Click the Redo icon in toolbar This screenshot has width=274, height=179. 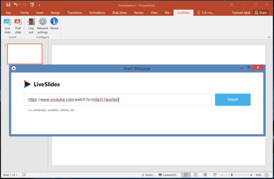click(25, 5)
